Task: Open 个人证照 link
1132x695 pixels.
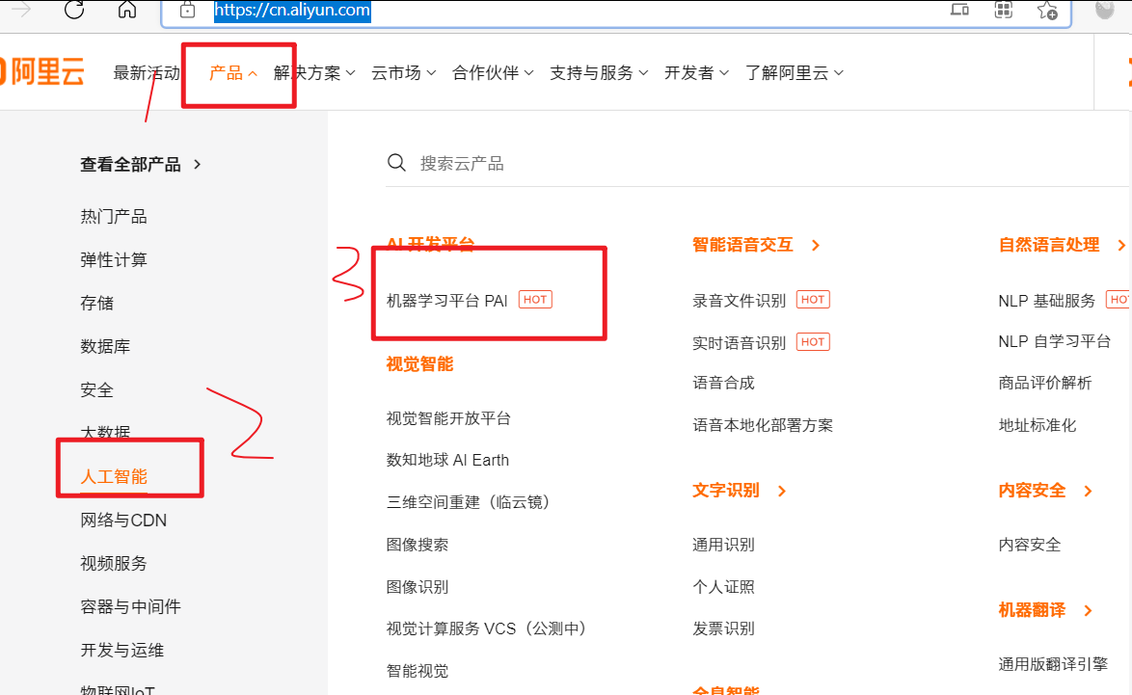Action: click(723, 587)
